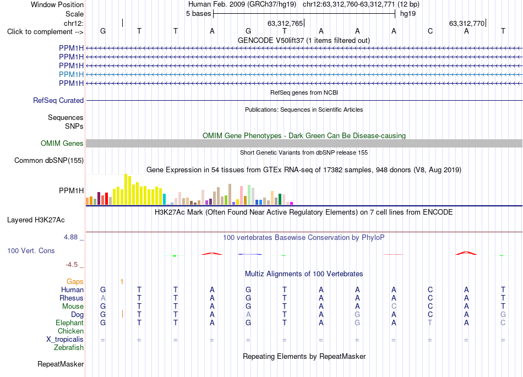
Task: Click the 'Sequences' publications track label
Action: 66,117
